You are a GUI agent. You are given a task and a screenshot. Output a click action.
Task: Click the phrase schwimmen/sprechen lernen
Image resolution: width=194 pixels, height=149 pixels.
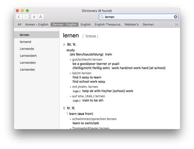pyautogui.click(x=94, y=119)
